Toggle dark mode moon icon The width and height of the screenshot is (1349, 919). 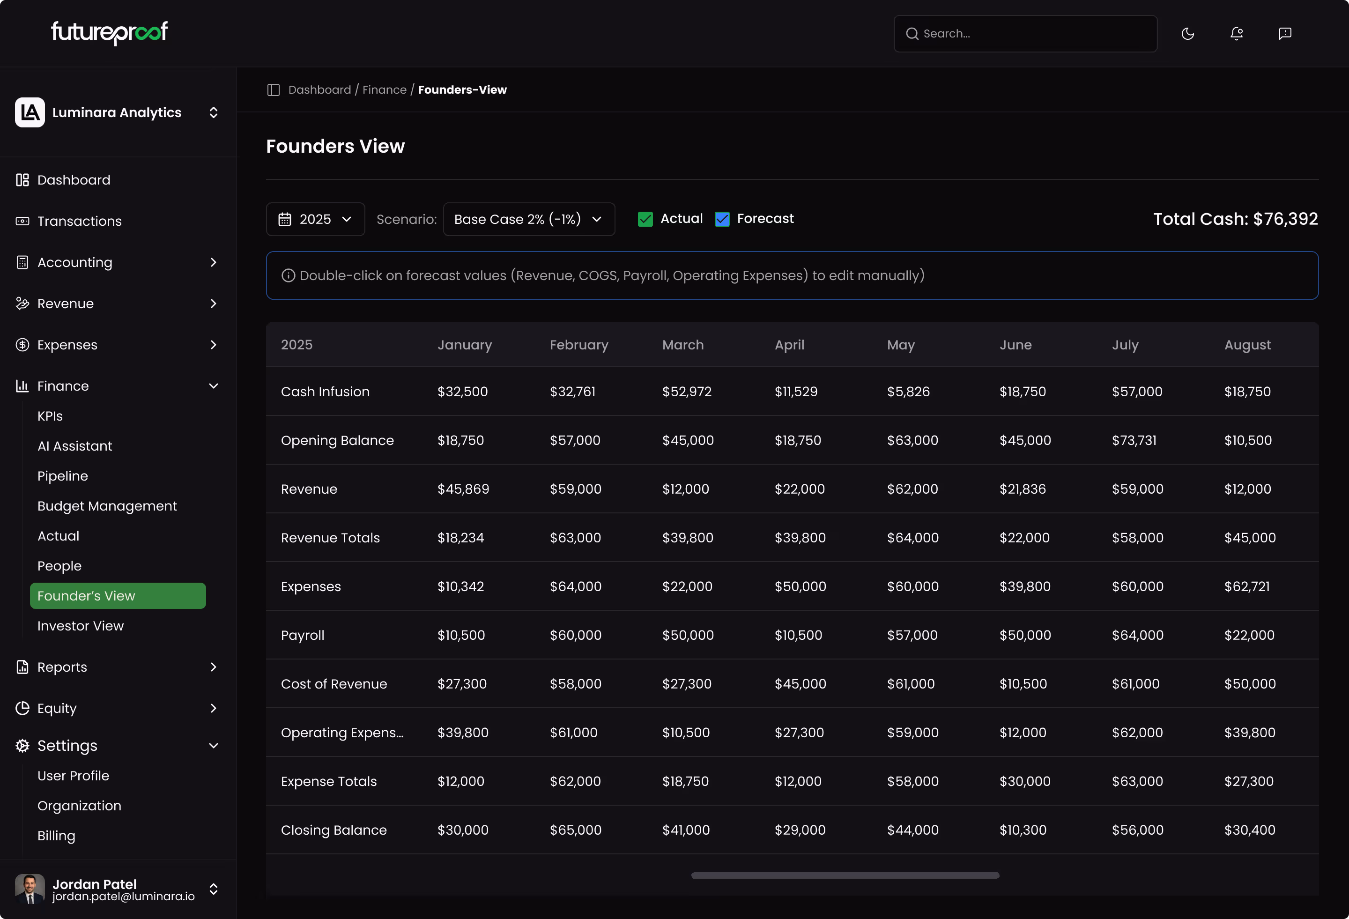point(1187,34)
